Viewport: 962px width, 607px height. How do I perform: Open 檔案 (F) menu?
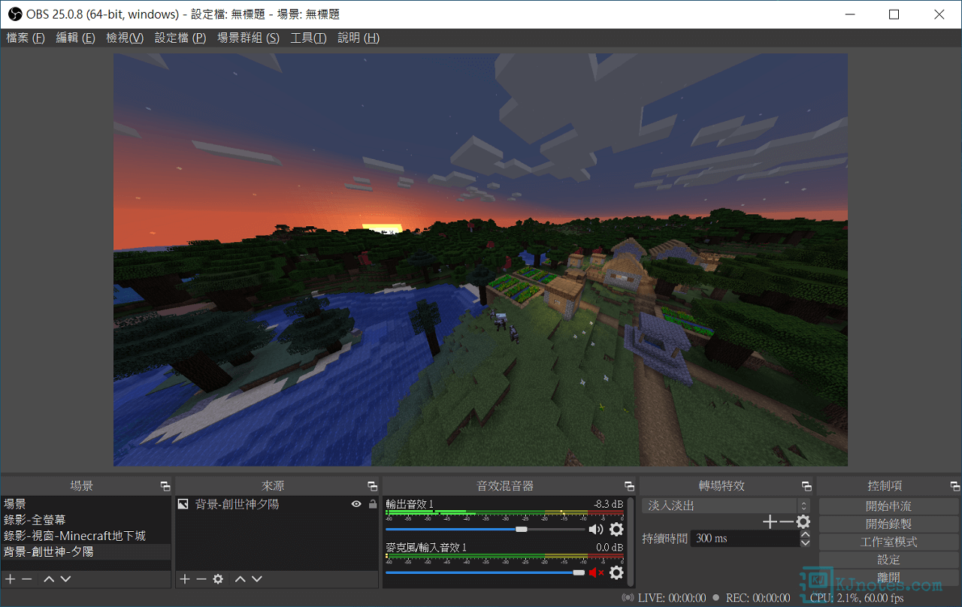(26, 38)
